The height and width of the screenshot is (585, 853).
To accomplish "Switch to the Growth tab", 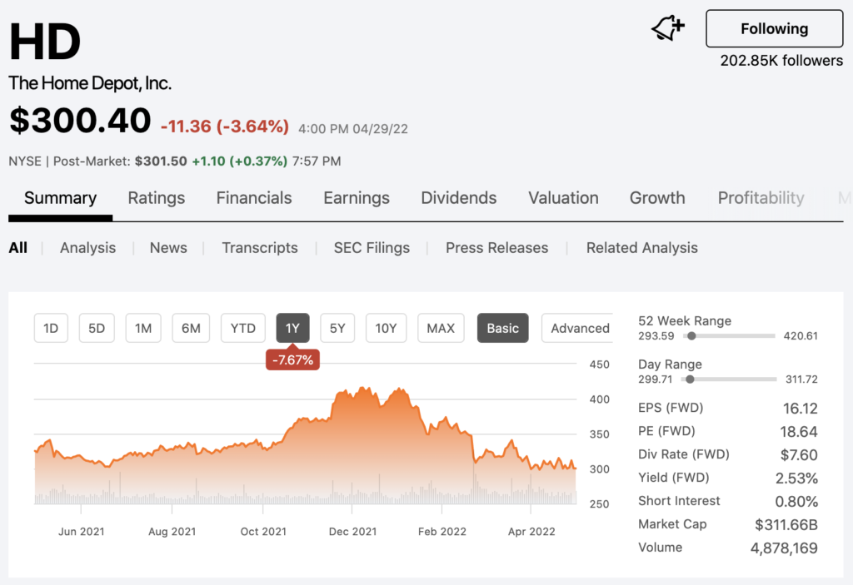I will [x=657, y=198].
